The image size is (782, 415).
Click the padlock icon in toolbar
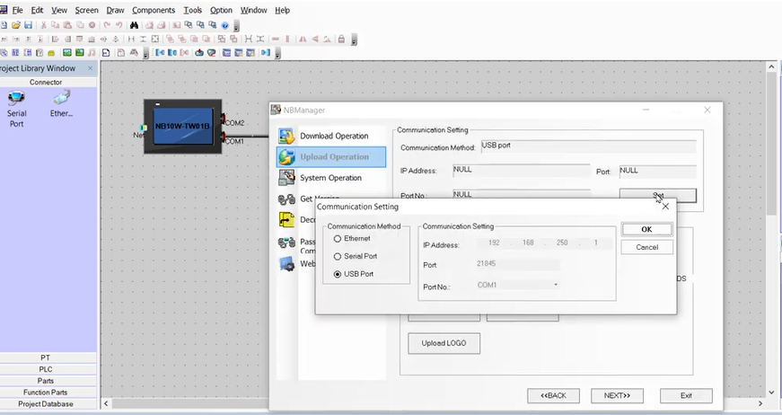341,40
